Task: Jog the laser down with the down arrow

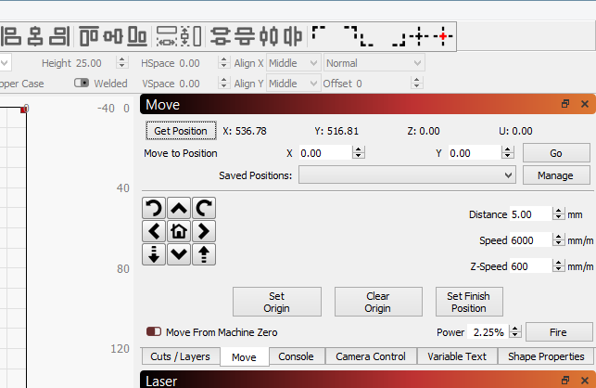Action: click(179, 253)
